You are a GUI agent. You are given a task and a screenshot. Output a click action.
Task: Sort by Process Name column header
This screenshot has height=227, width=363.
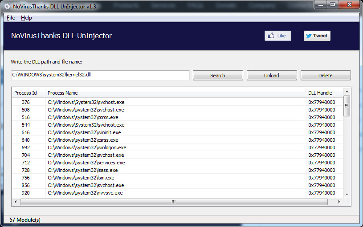click(x=175, y=93)
